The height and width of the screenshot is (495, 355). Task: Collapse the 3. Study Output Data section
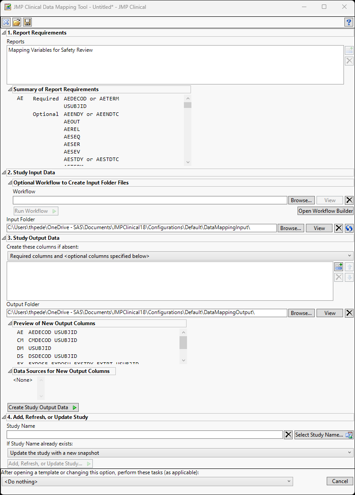(4, 238)
